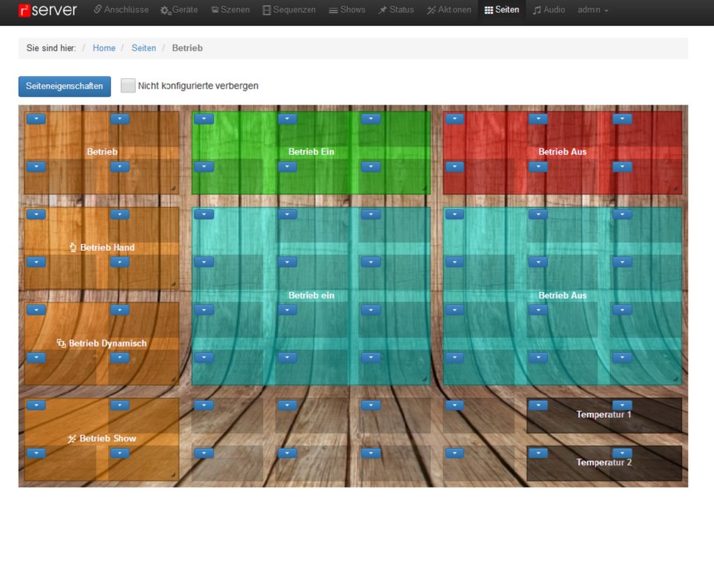Toggle the Nicht konfigurierte verbergen checkbox
This screenshot has height=575, width=714.
click(128, 86)
